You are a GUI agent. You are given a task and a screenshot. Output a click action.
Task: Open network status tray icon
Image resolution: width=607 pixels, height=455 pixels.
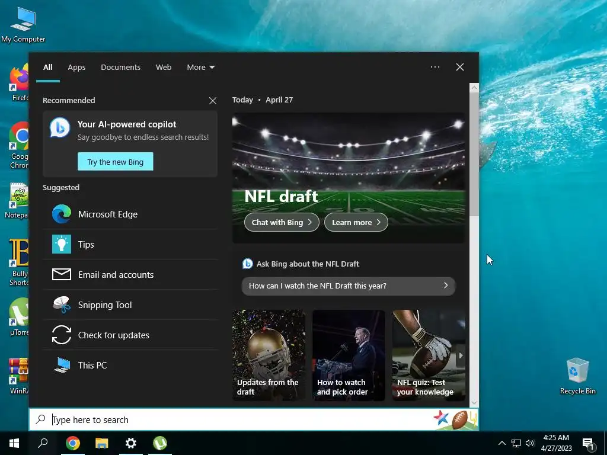click(x=516, y=443)
